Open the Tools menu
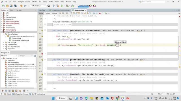The height and width of the screenshot is (101, 181). click(62, 2)
